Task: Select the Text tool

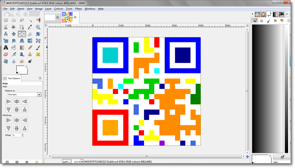Action: [x=6, y=48]
